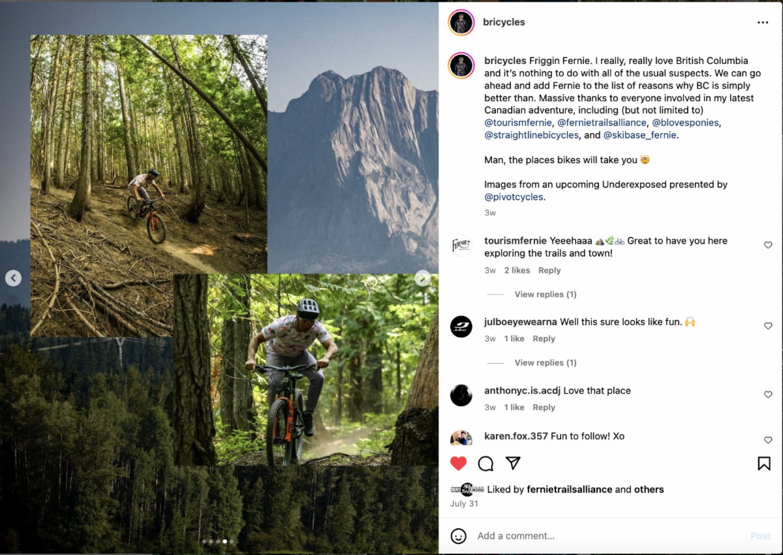
Task: Open julboeyewearna avatar icon
Action: pyautogui.click(x=461, y=326)
